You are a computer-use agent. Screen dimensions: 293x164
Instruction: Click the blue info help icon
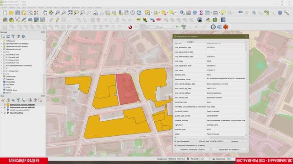tap(280, 13)
